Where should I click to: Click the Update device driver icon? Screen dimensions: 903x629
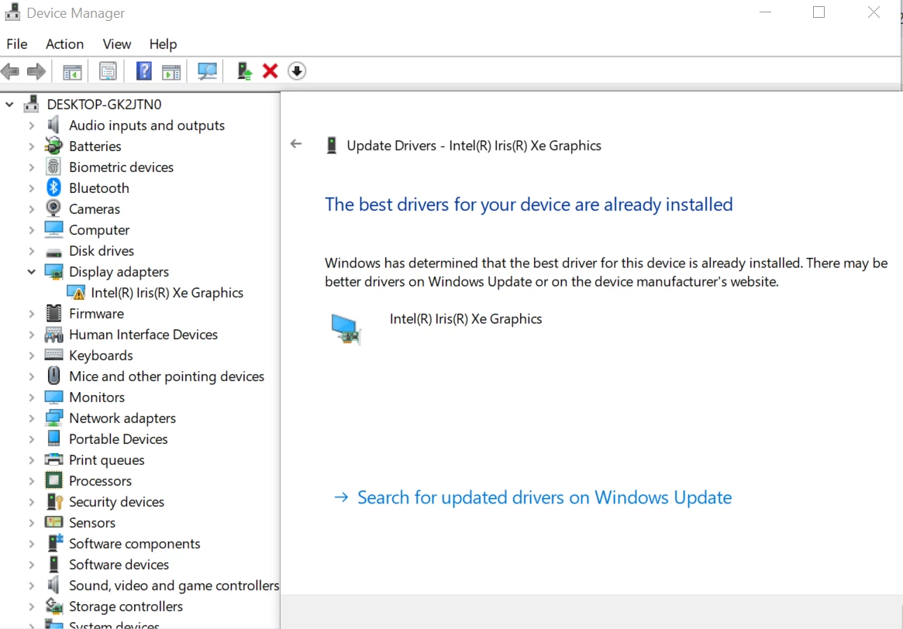pos(244,71)
